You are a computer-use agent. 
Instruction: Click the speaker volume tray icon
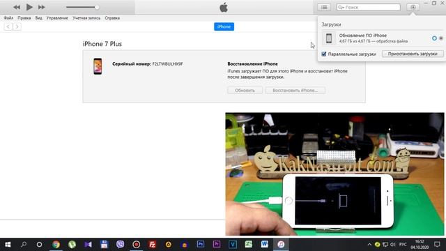393,245
